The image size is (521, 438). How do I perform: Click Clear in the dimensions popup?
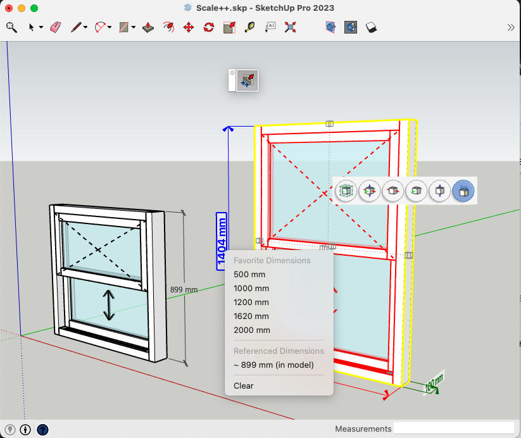pyautogui.click(x=244, y=385)
